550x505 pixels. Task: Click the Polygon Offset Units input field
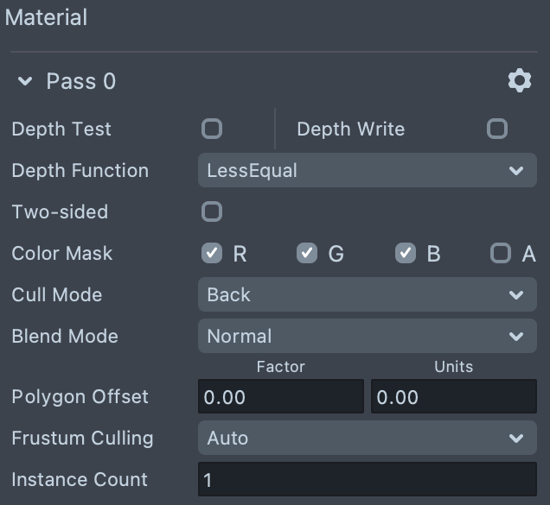(453, 397)
